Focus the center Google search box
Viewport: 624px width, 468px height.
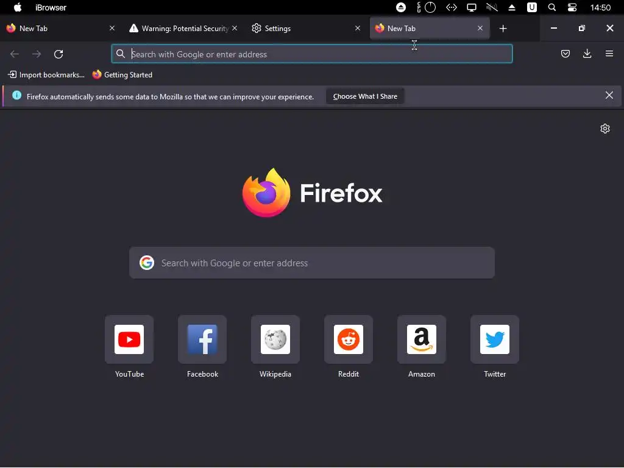pos(312,263)
